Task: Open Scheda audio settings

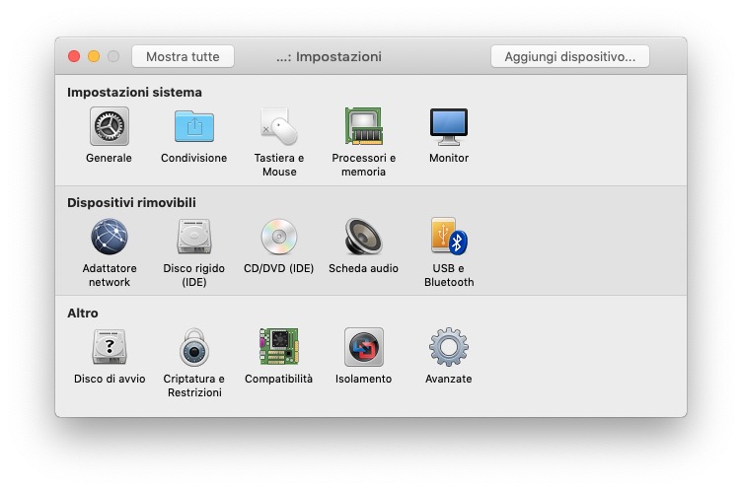Action: (364, 238)
